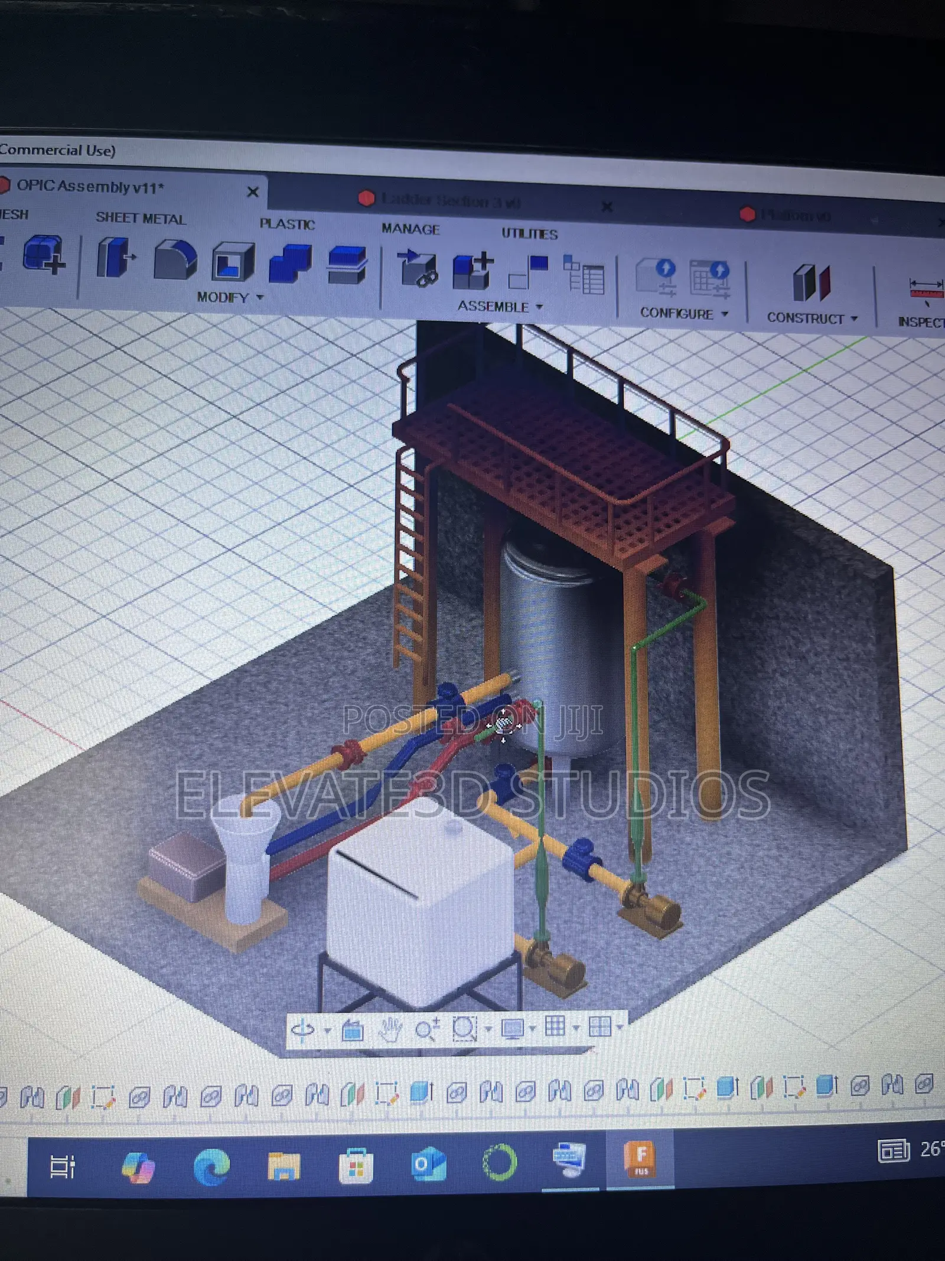945x1261 pixels.
Task: Select the Offset Plane construct icon
Action: 812,282
